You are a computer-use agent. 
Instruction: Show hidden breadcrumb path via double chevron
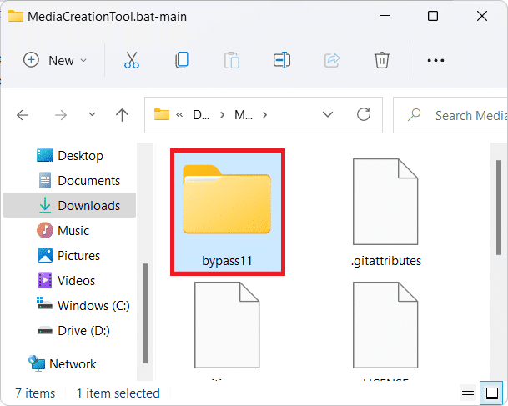point(179,115)
